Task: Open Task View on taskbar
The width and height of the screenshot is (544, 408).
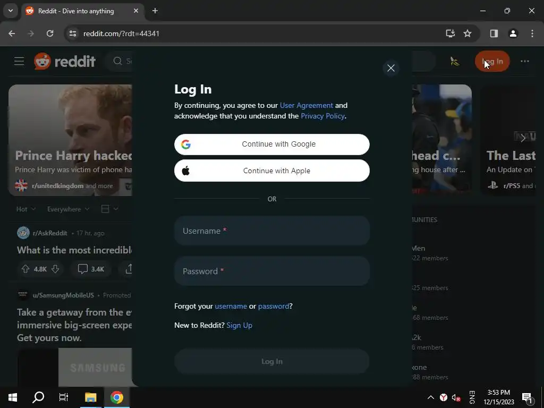Action: 64,397
